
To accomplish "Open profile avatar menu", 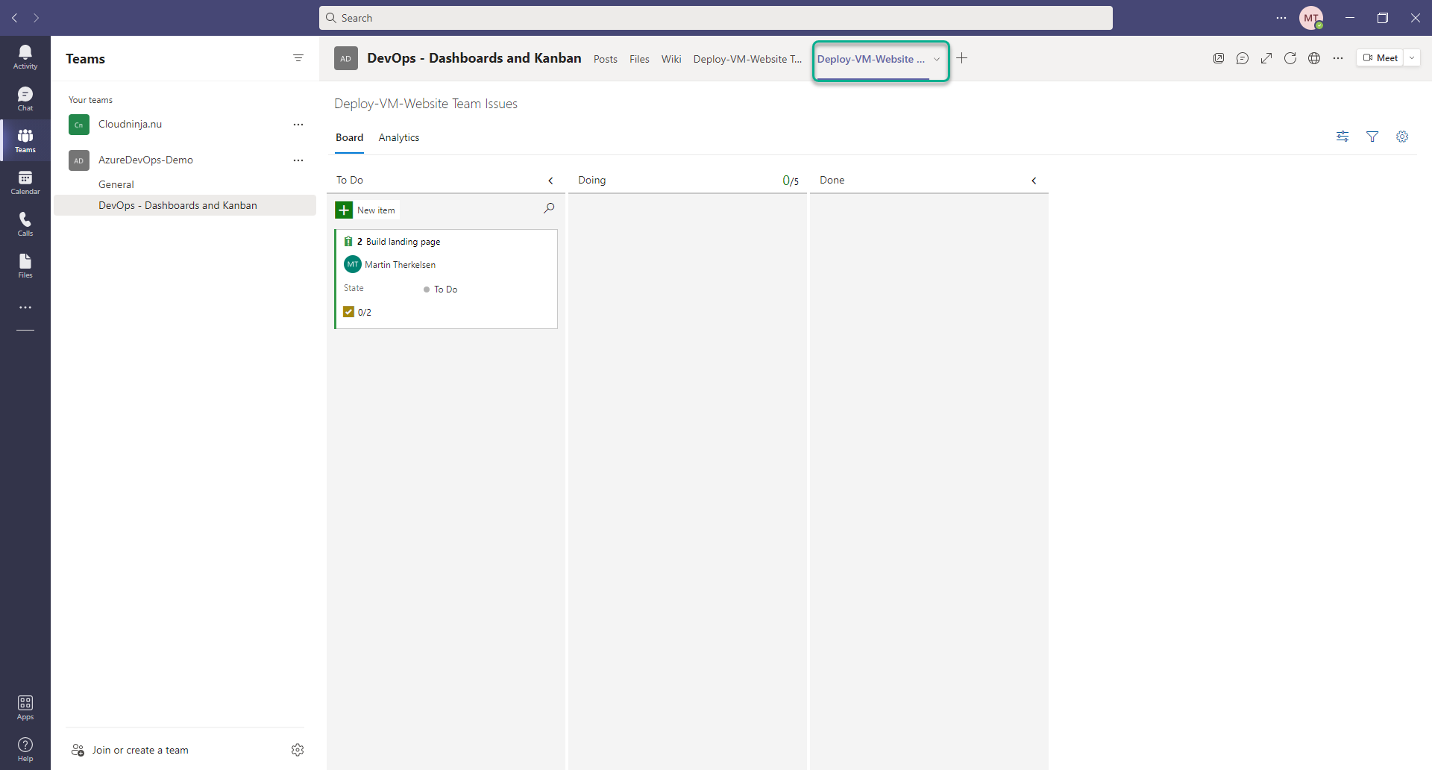I will (x=1311, y=18).
